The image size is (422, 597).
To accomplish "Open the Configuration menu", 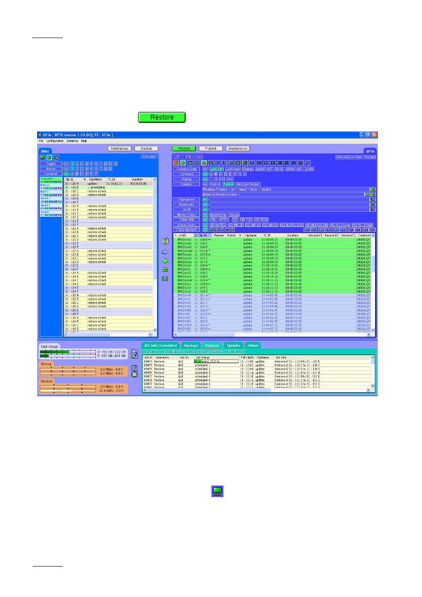I will (x=55, y=141).
